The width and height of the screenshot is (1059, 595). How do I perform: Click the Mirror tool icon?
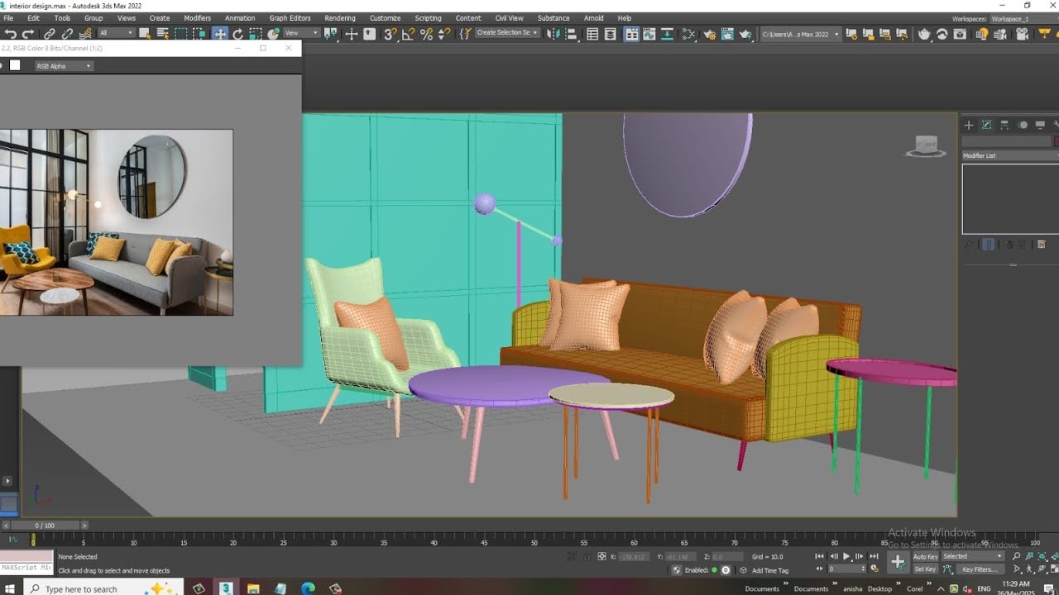tap(554, 34)
